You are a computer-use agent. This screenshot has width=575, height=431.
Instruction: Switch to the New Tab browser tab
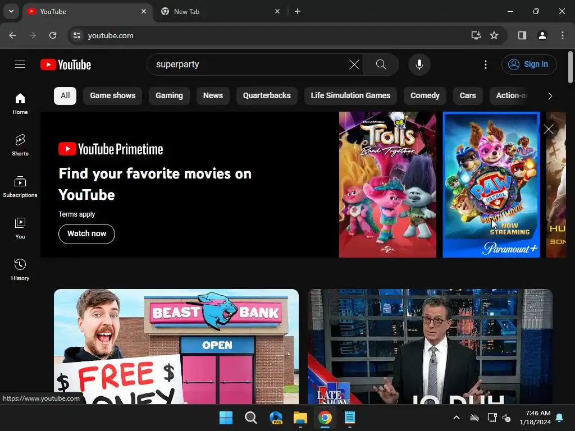point(220,12)
